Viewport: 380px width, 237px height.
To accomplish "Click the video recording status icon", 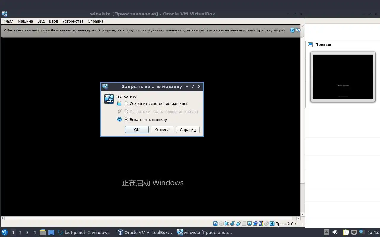I will pyautogui.click(x=255, y=224).
